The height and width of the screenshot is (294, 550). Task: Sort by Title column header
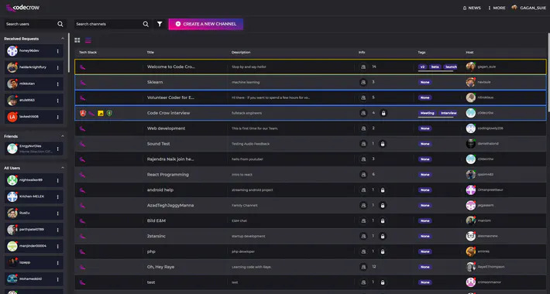click(x=150, y=52)
